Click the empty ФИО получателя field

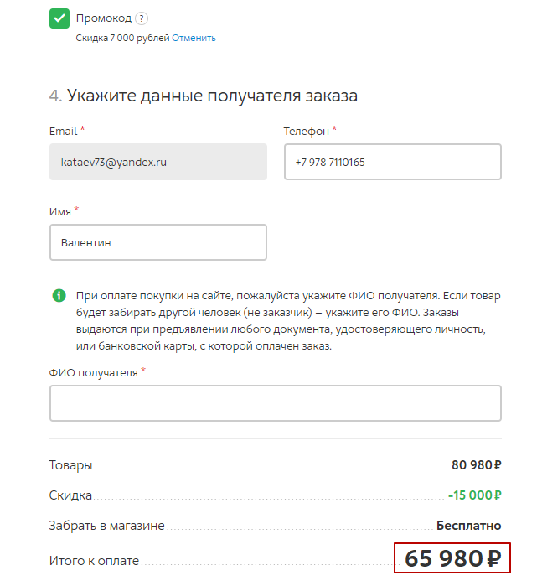pyautogui.click(x=276, y=403)
